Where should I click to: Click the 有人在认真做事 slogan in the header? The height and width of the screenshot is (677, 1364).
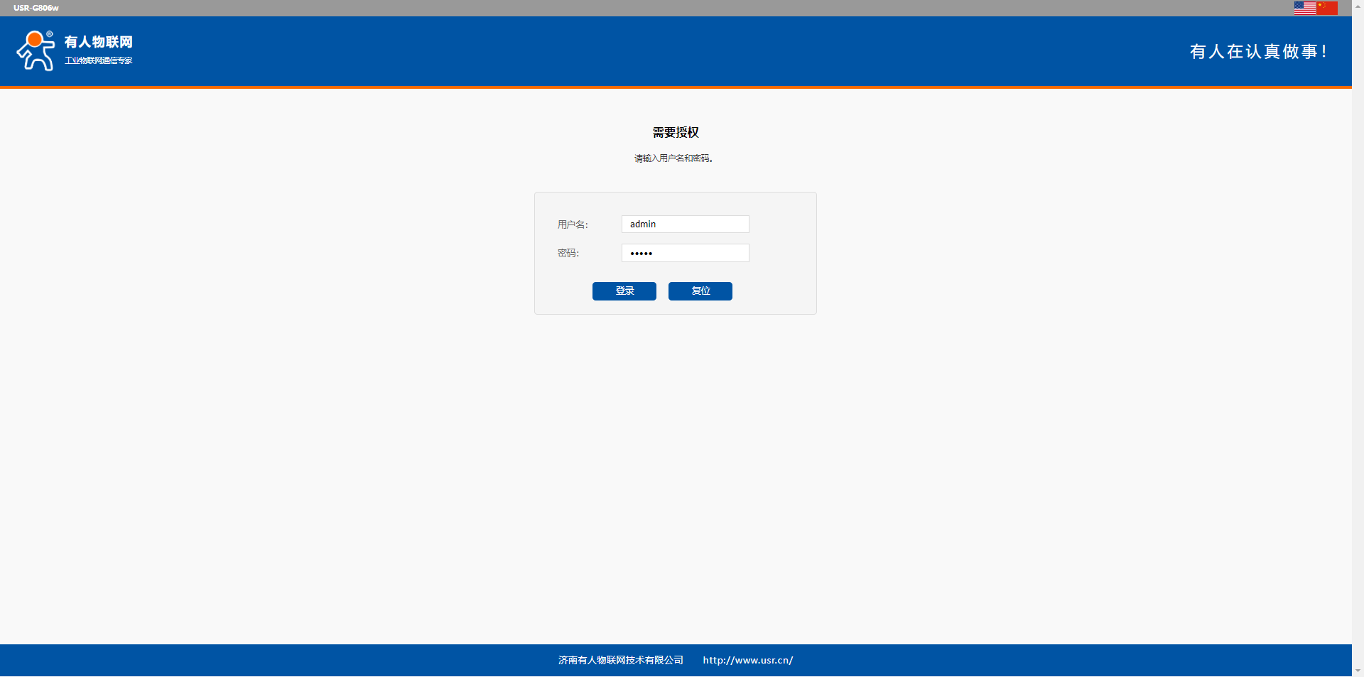(x=1257, y=52)
